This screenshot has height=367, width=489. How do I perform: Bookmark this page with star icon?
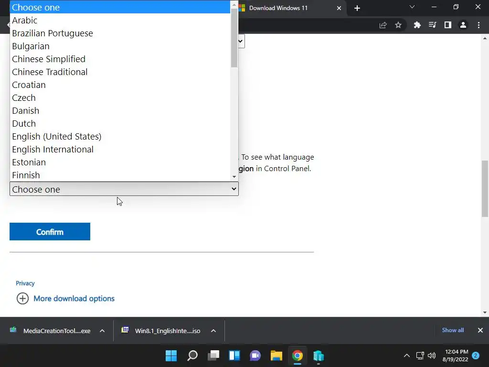pos(398,25)
